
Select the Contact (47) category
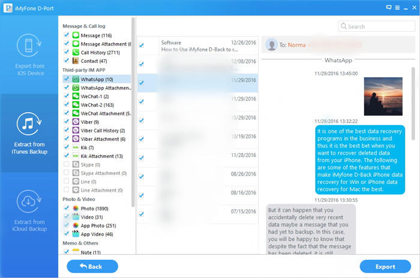point(94,61)
